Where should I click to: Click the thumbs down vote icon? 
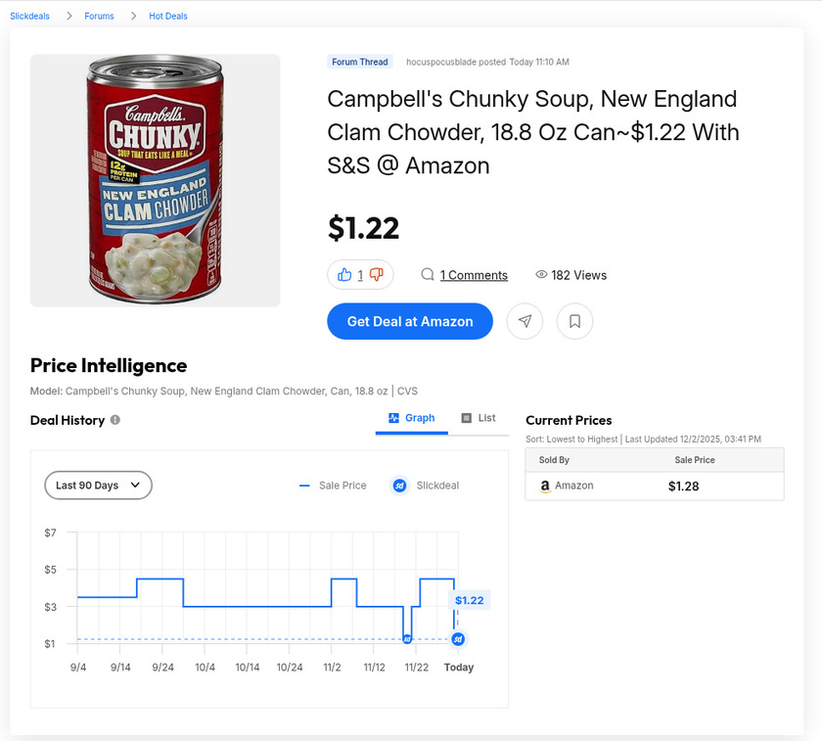(x=377, y=275)
